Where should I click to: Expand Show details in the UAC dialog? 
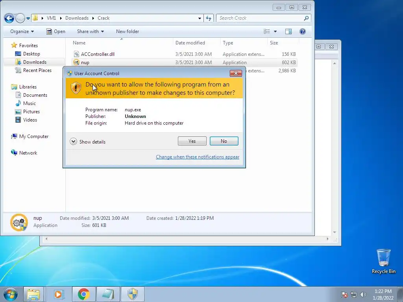[87, 142]
